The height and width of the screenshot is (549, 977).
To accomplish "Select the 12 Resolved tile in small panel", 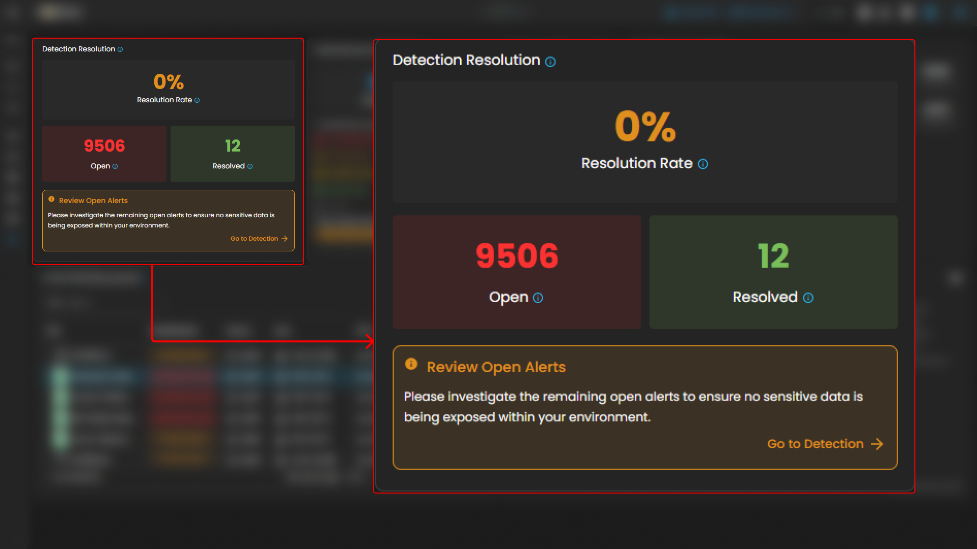I will 233,153.
